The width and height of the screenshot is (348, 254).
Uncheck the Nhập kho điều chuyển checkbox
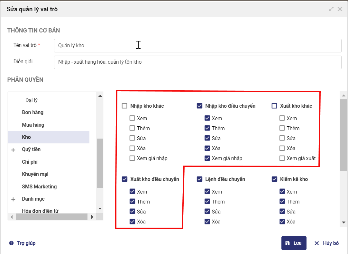point(199,106)
